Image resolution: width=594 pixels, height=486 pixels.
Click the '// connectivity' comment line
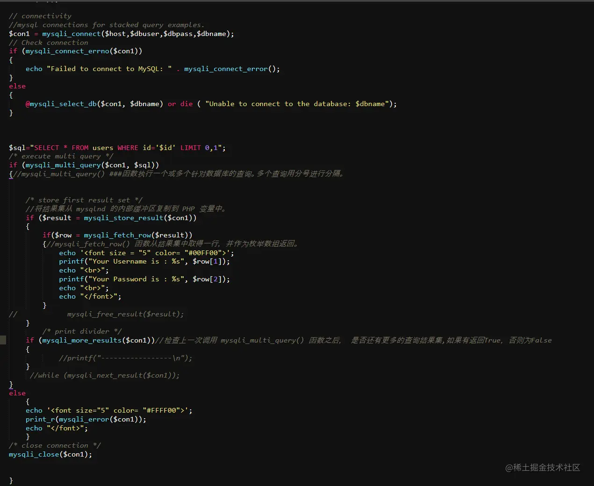click(x=40, y=16)
